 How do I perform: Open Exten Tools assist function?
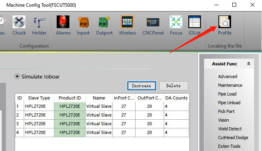pyautogui.click(x=229, y=146)
